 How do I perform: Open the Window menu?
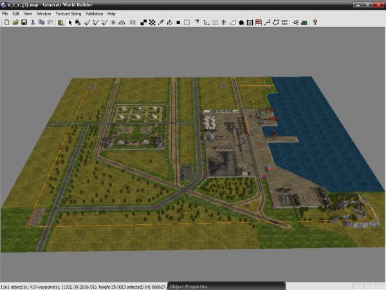tap(44, 14)
